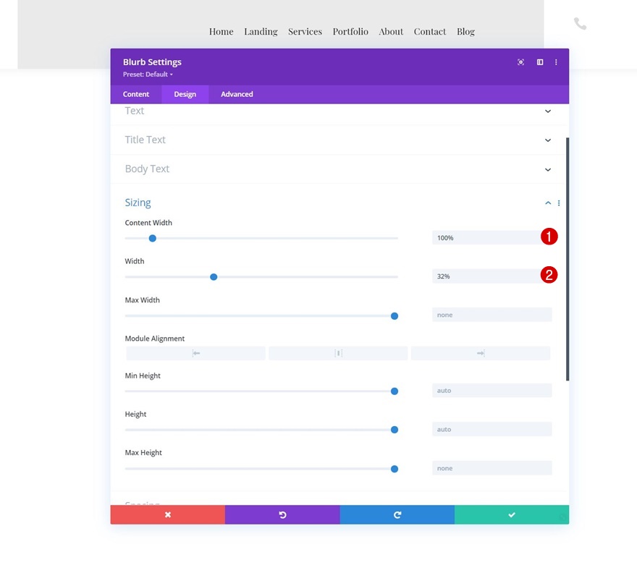Select right module alignment
637x578 pixels.
tap(481, 353)
